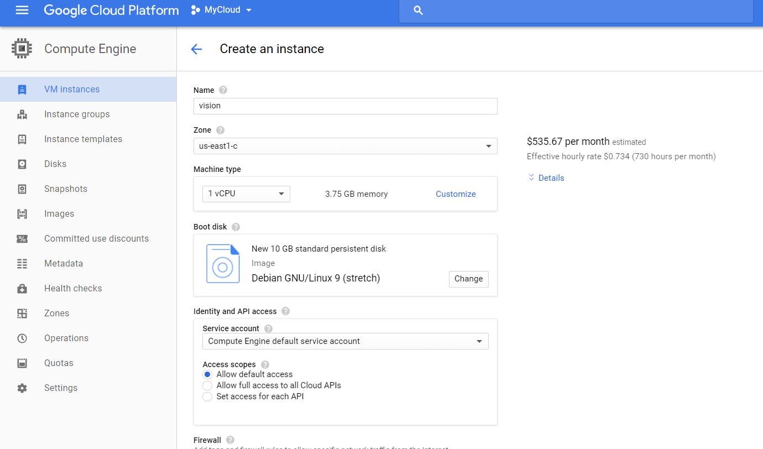
Task: Click help icon beside Identity and API access
Action: coord(285,311)
